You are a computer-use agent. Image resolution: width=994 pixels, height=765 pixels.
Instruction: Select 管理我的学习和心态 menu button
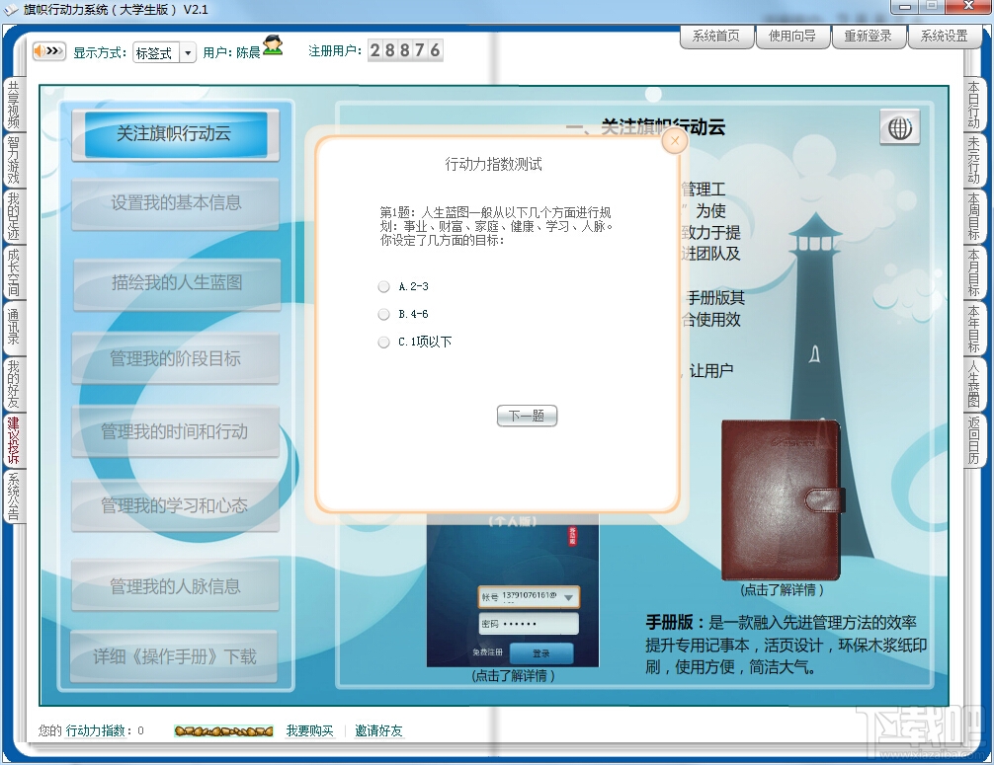176,506
